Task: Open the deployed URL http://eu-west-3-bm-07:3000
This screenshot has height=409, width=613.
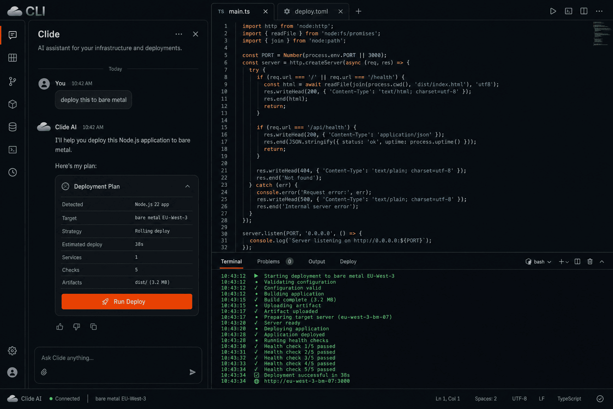Action: [307, 381]
